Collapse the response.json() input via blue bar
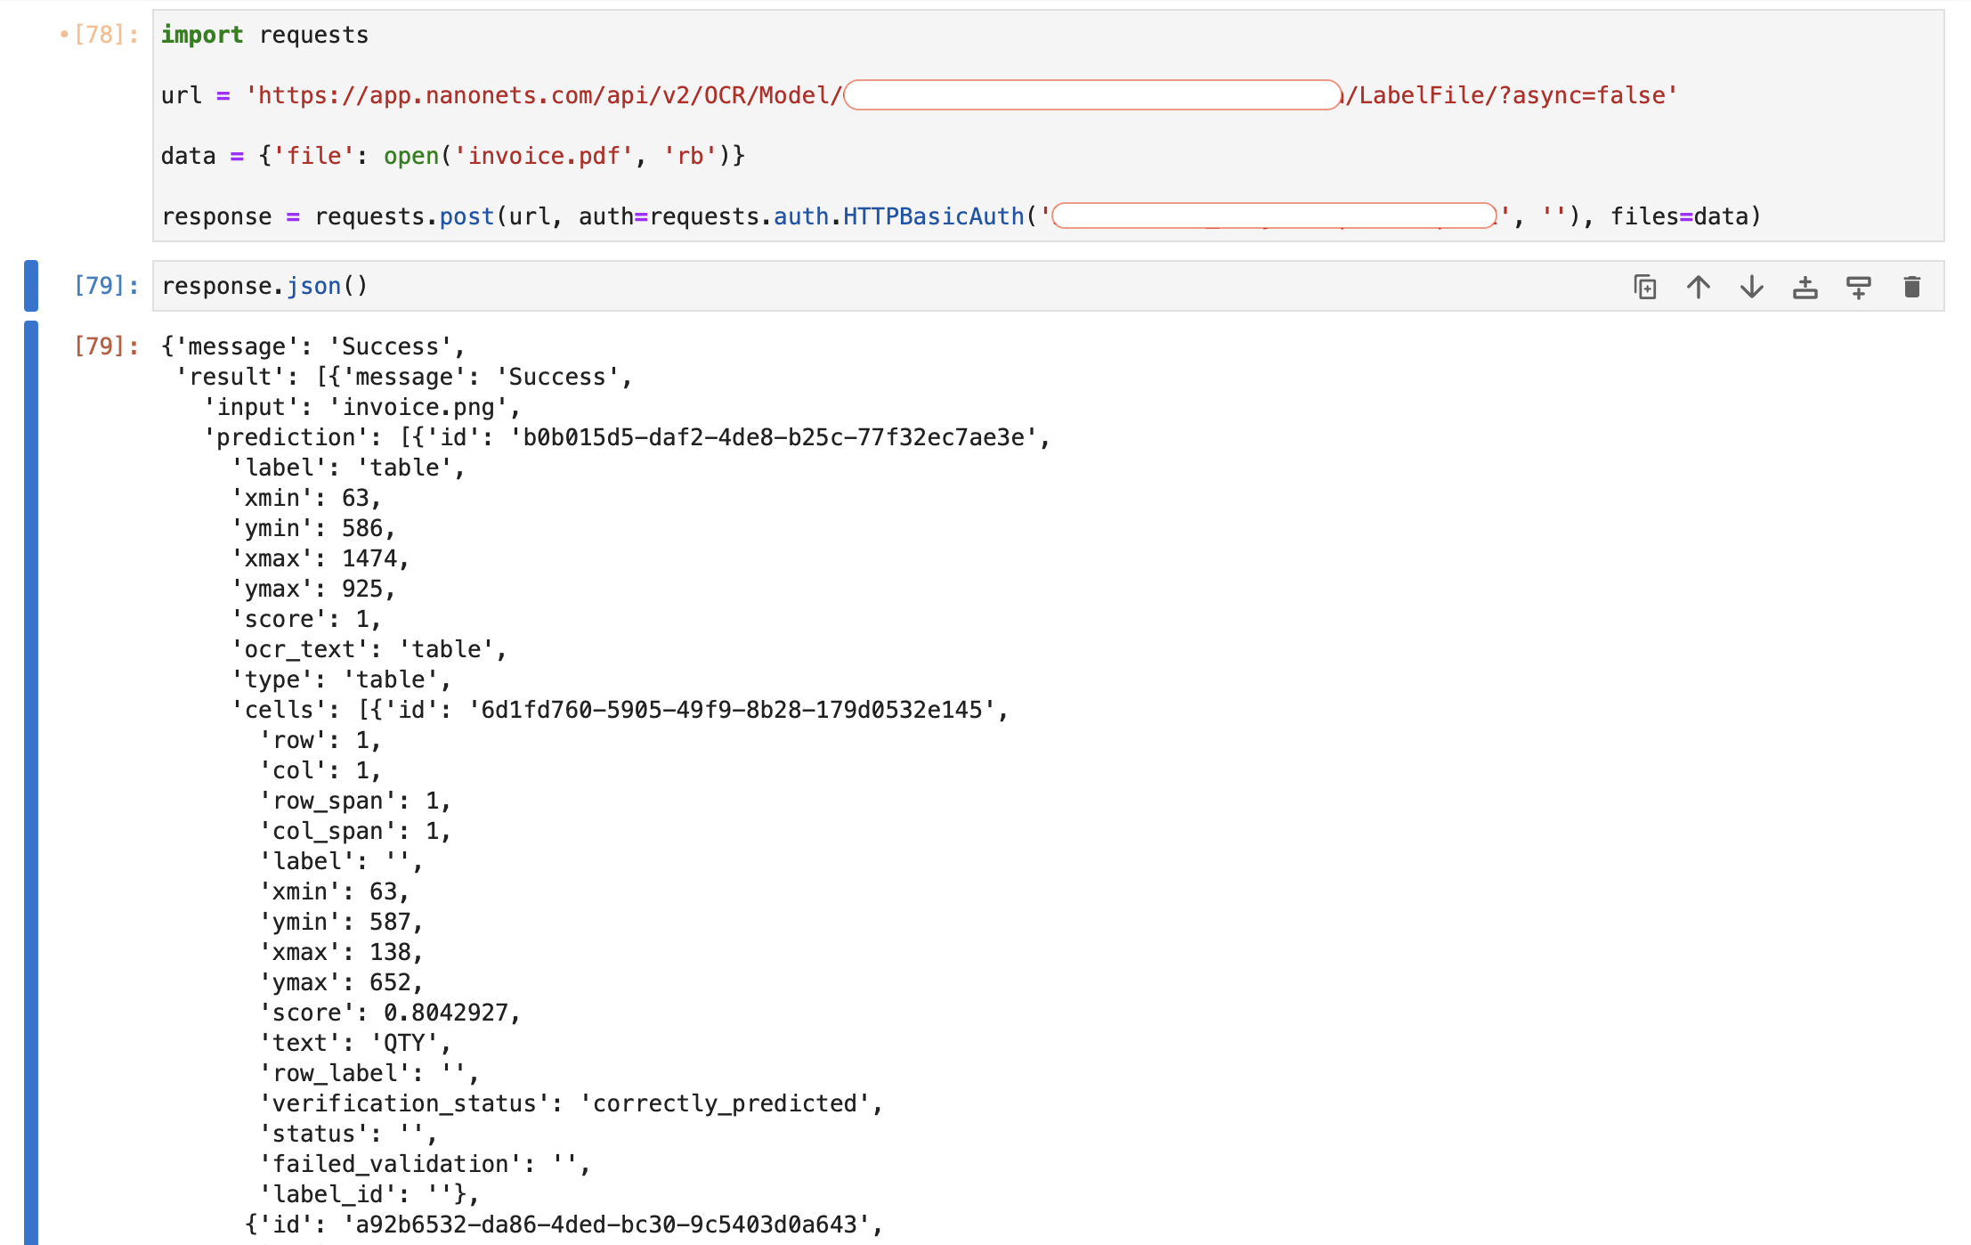This screenshot has width=1971, height=1245. (31, 285)
